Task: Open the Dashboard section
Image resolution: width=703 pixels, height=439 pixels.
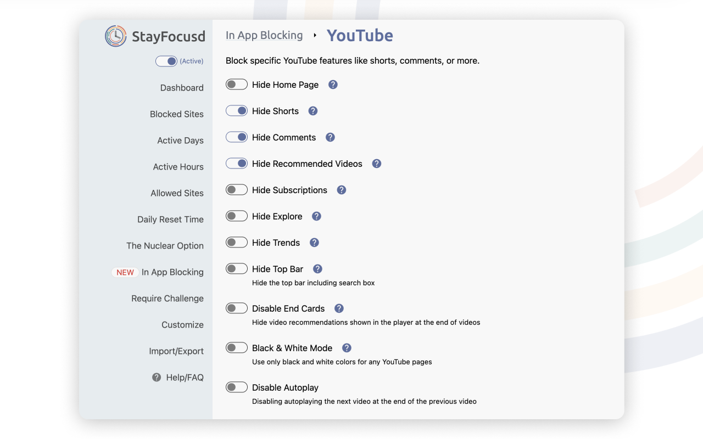Action: [x=182, y=88]
